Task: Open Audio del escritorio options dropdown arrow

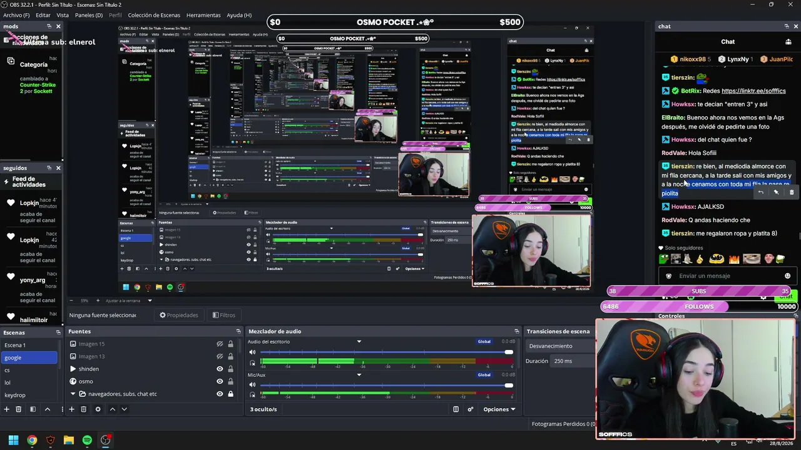Action: pos(359,342)
